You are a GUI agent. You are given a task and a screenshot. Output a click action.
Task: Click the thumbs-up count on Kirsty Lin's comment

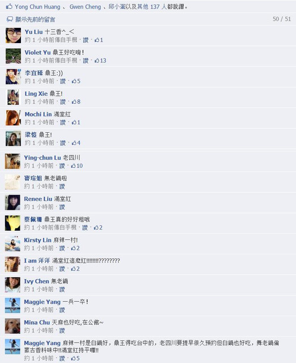point(75,248)
